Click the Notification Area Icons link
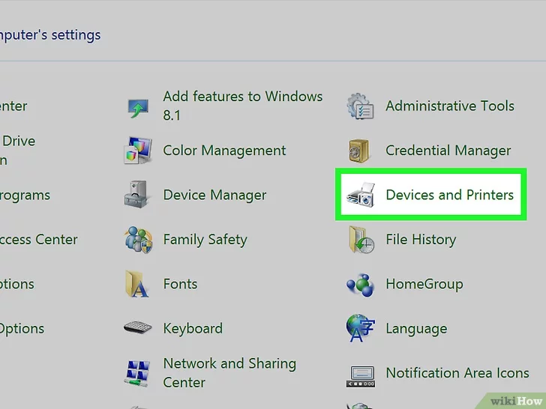This screenshot has height=409, width=546. point(457,373)
